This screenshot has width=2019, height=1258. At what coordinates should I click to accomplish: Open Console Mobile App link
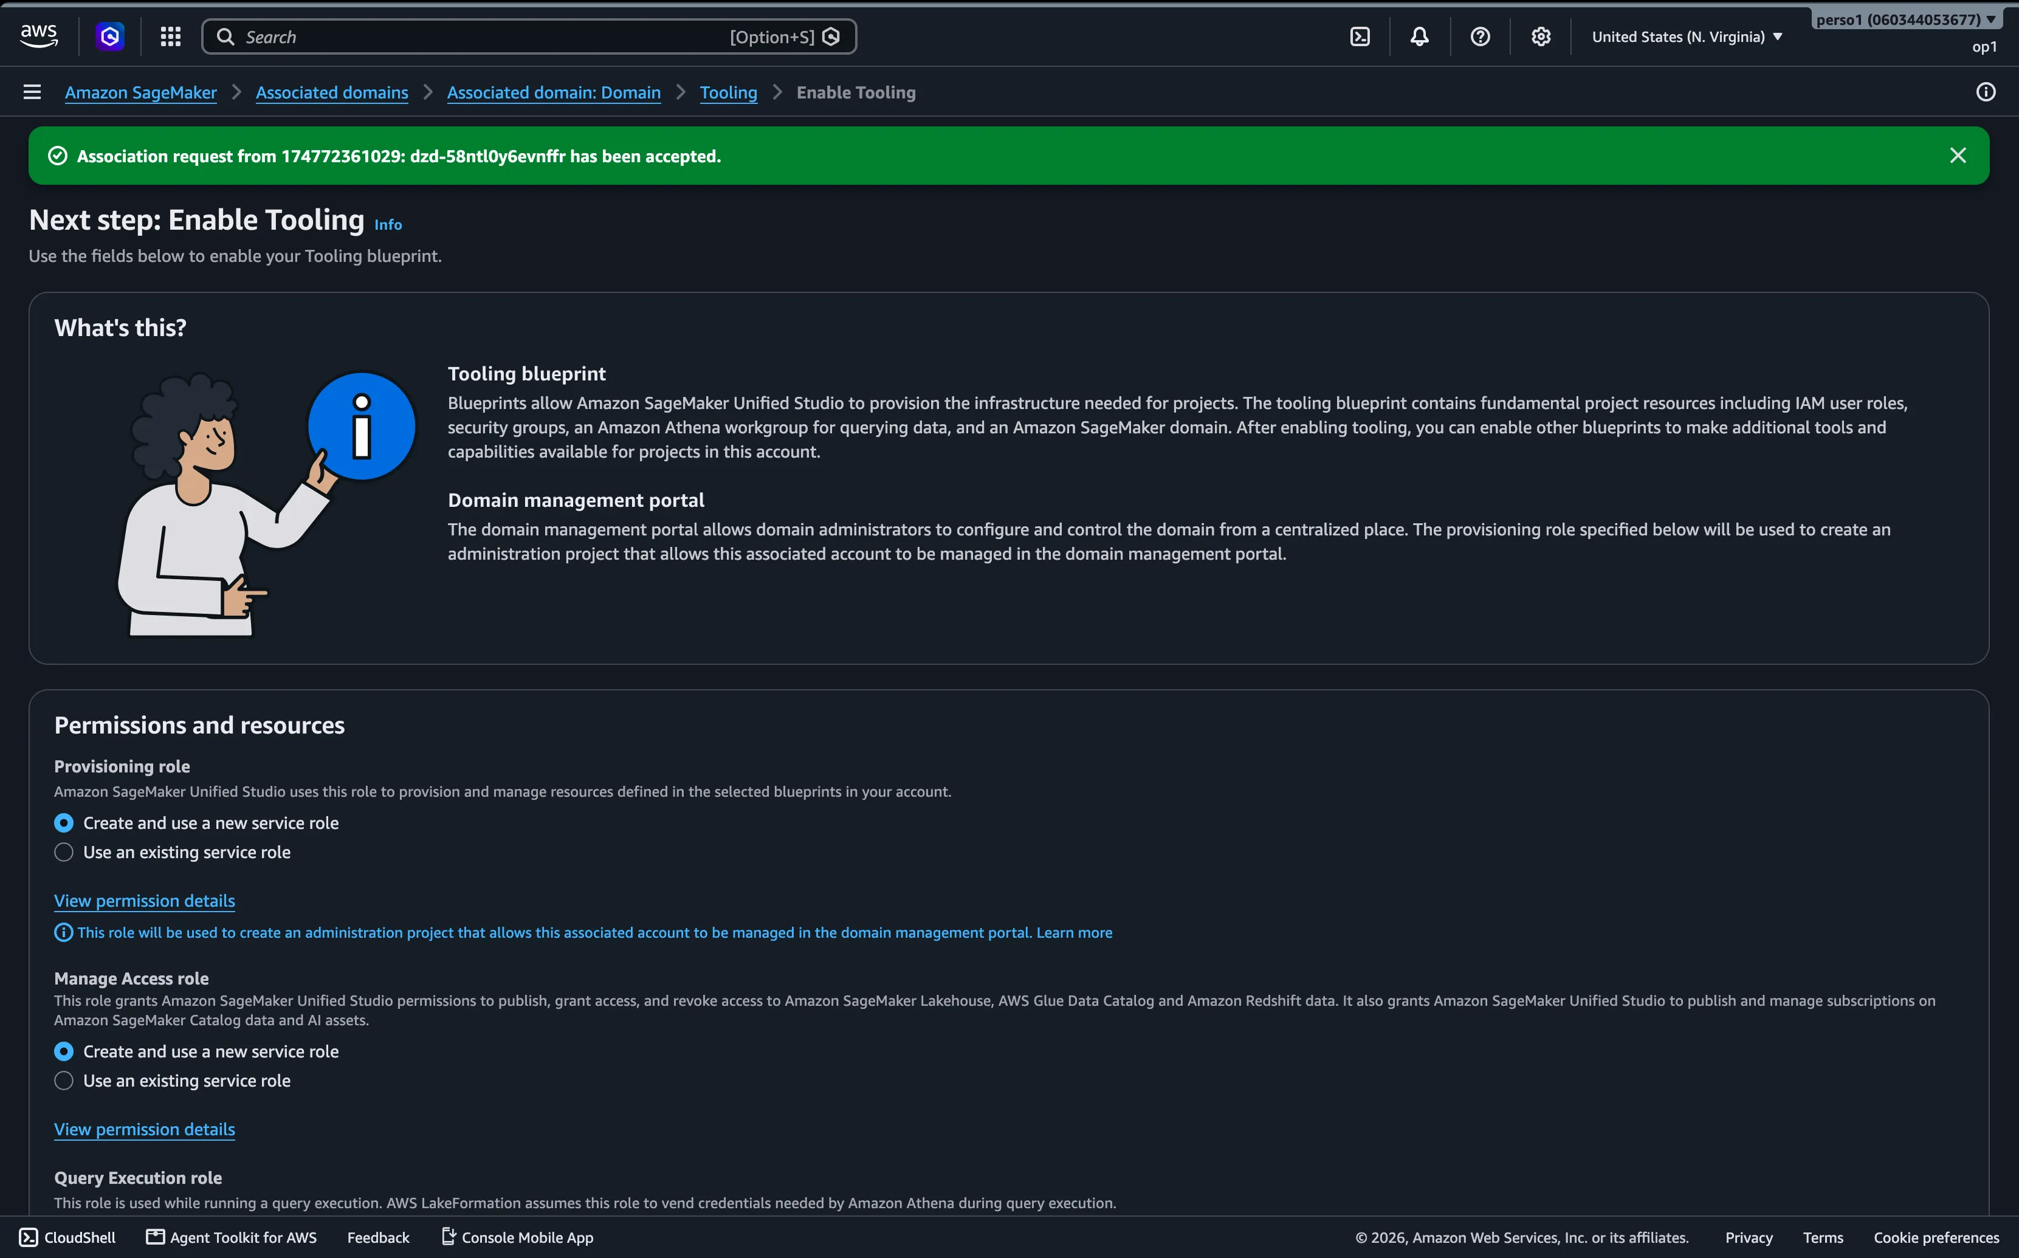pyautogui.click(x=517, y=1237)
